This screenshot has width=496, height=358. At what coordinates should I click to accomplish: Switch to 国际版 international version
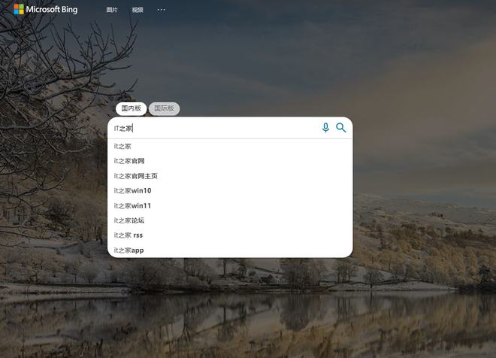(x=164, y=108)
